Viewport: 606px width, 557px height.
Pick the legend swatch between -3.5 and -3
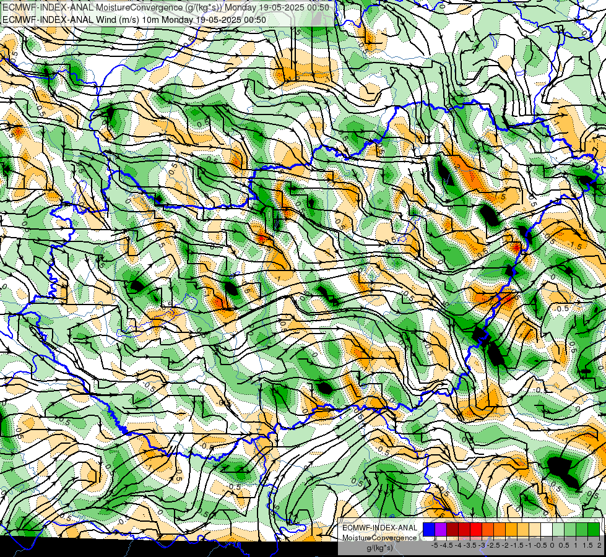click(x=476, y=530)
